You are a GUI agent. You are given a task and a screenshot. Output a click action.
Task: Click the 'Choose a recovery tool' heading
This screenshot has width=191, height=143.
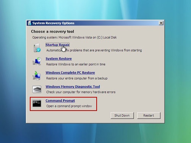[x=52, y=32]
